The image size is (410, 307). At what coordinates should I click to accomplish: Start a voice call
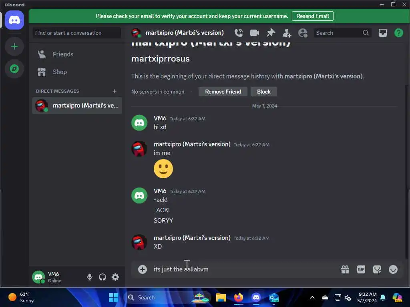click(x=239, y=33)
